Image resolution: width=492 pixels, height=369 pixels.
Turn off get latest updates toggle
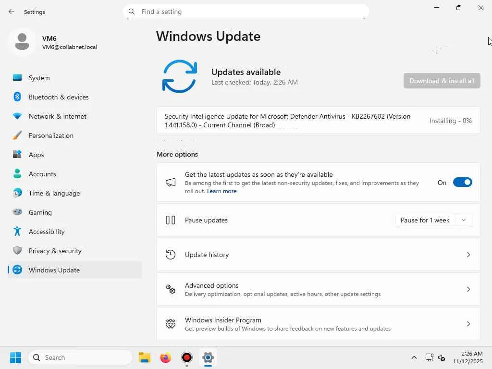pyautogui.click(x=463, y=182)
